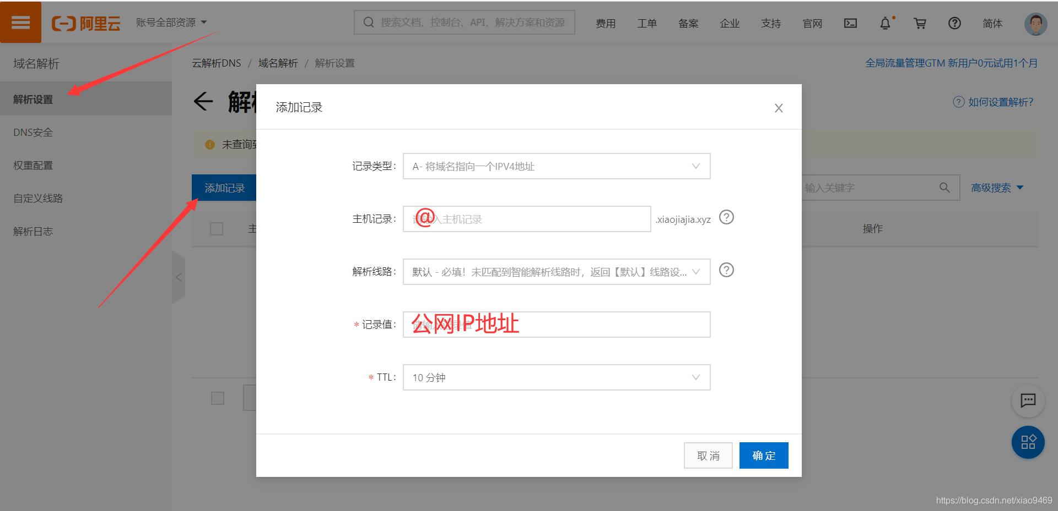
Task: Click the back arrow beside the page title
Action: 203,101
